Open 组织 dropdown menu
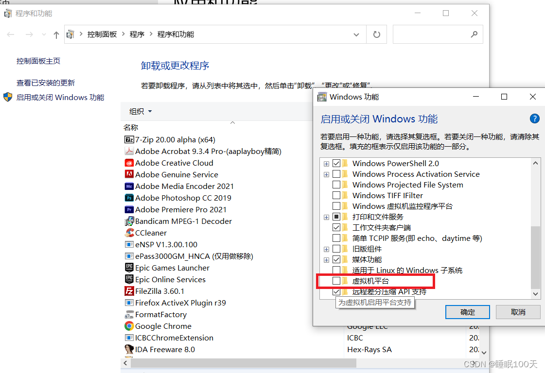This screenshot has height=373, width=545. click(x=141, y=111)
